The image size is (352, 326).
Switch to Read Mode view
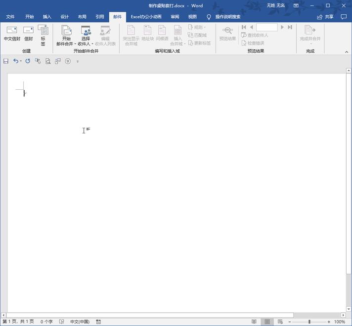pyautogui.click(x=254, y=322)
